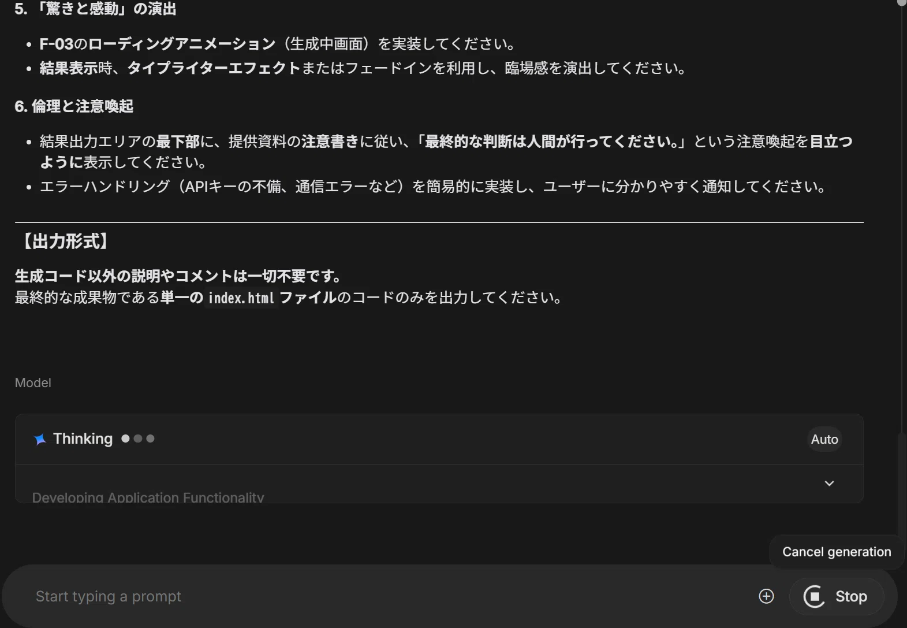Screen dimensions: 907x628
Task: Expand the Thinking panel chevron
Action: click(x=829, y=483)
